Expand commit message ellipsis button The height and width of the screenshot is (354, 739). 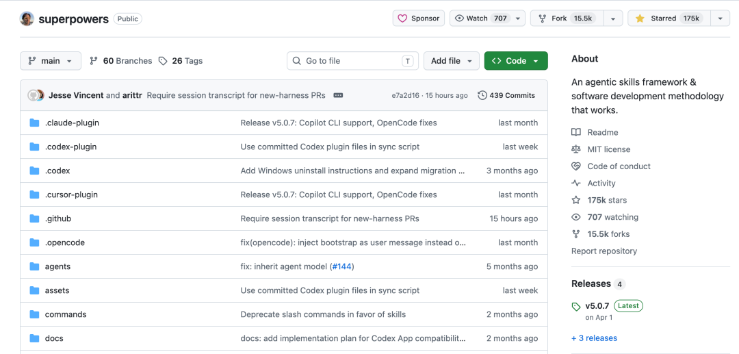[338, 95]
